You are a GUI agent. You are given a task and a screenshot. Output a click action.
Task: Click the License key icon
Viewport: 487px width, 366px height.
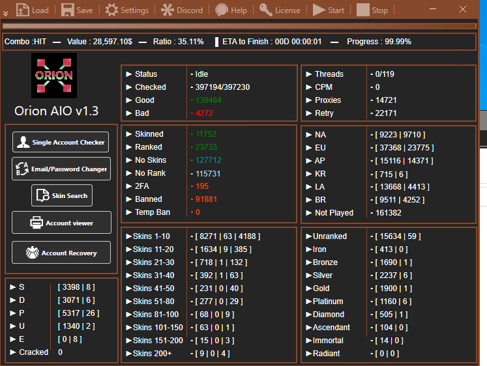pos(266,10)
